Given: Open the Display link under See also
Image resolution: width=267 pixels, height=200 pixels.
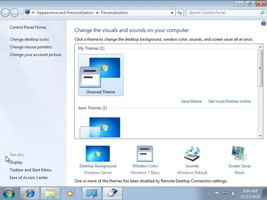Looking at the screenshot, I should pos(16,162).
